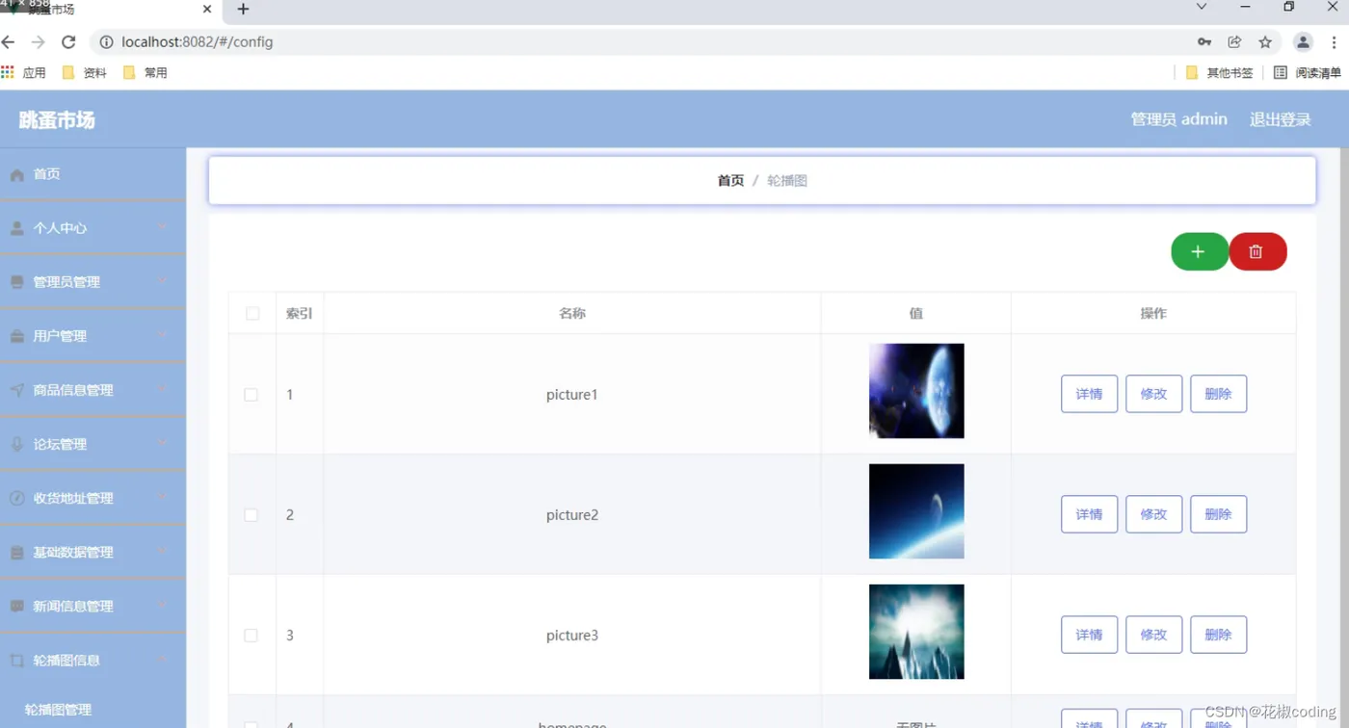Screen dimensions: 1349x728
Task: Open the 应用 apps grid shortcut
Action: [x=23, y=72]
